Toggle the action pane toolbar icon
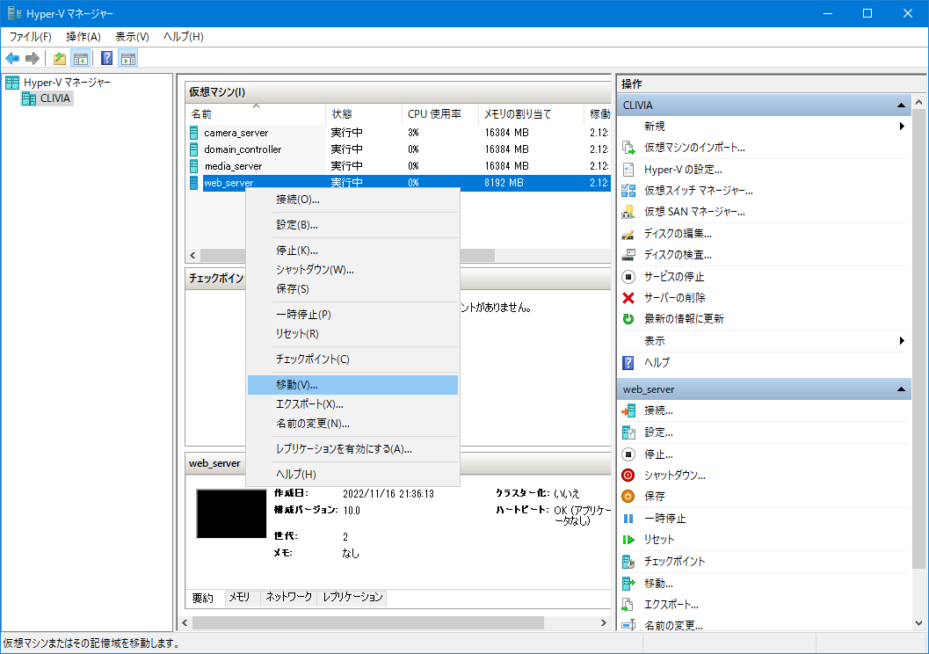 coord(128,58)
